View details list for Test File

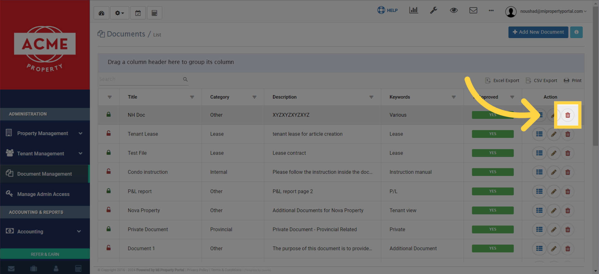(x=539, y=153)
